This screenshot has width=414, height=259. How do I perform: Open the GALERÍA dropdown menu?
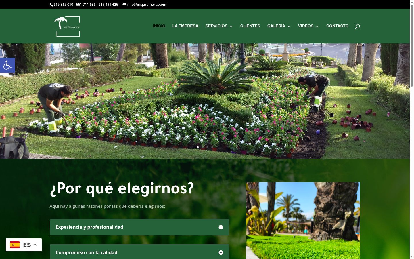tap(279, 26)
